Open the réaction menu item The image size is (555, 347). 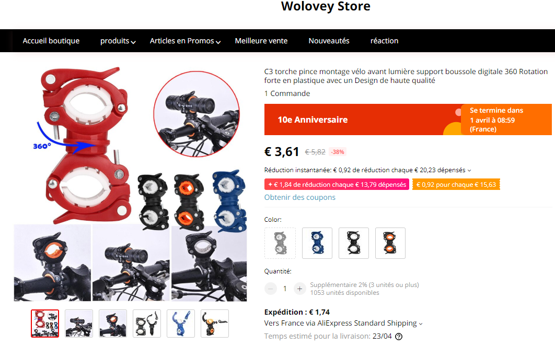pos(385,41)
